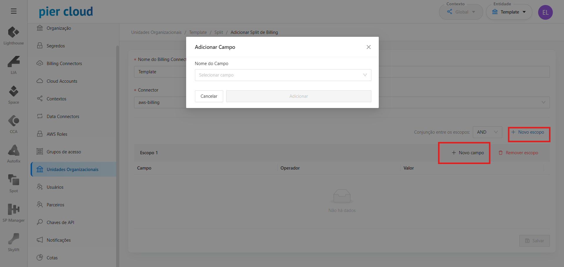Open the Global context dropdown
The width and height of the screenshot is (564, 267).
pos(461,12)
